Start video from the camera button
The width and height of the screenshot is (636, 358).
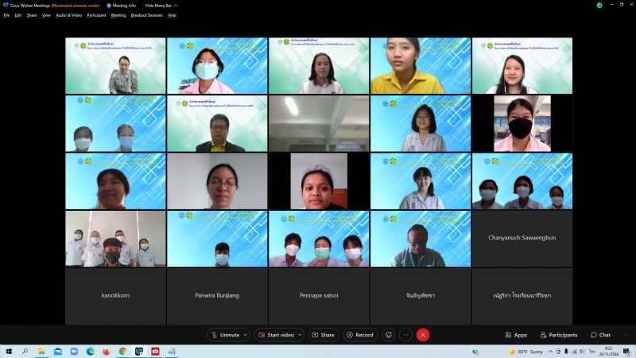(279, 335)
